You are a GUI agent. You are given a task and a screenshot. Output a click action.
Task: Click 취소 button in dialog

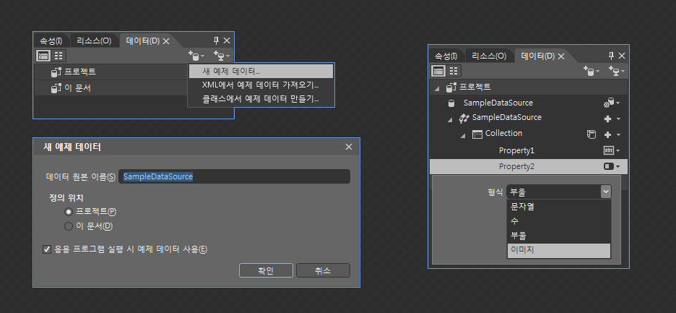tap(323, 270)
